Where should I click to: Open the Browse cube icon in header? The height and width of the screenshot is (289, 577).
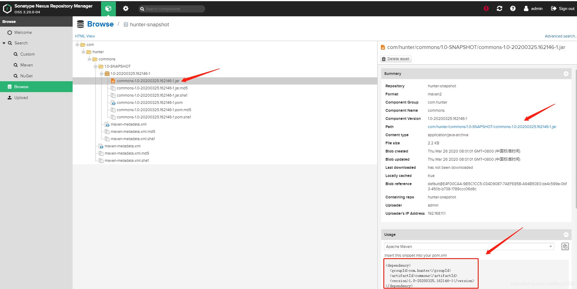[108, 8]
